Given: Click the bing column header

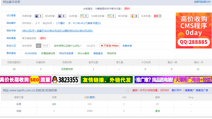Looking at the screenshot, I should point(191,97).
